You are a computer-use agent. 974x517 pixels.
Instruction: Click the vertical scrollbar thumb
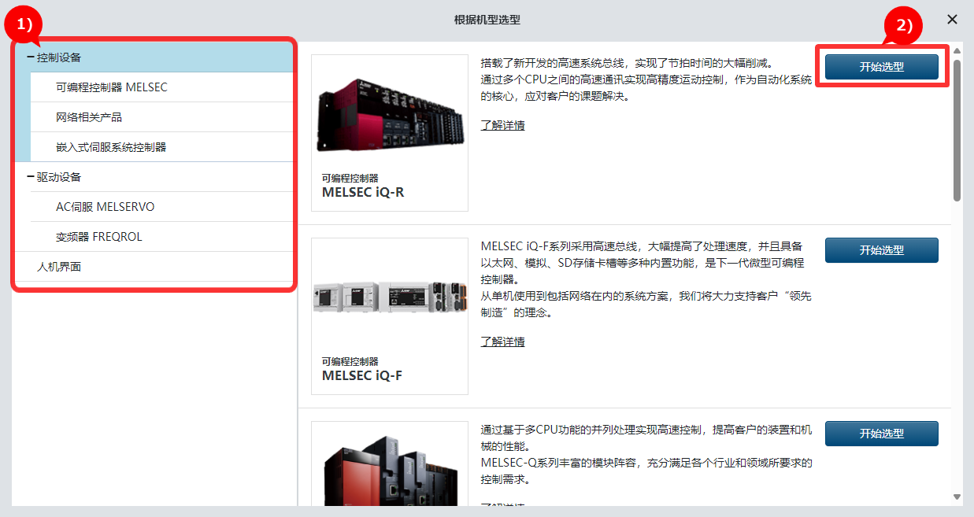click(x=957, y=130)
